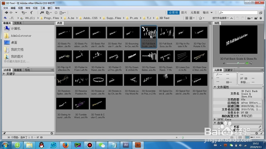Switch to the 导出 tab
Screen dimensions: 266x149
[27, 70]
